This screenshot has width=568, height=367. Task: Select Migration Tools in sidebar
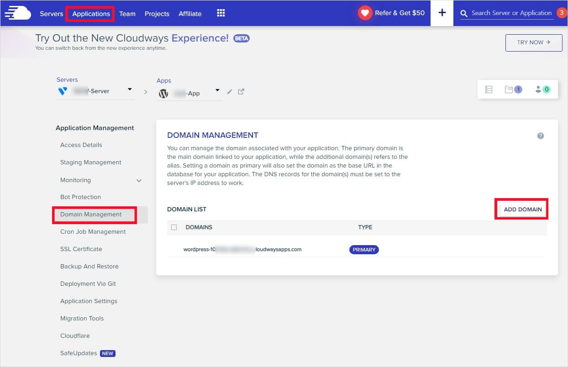[82, 319]
